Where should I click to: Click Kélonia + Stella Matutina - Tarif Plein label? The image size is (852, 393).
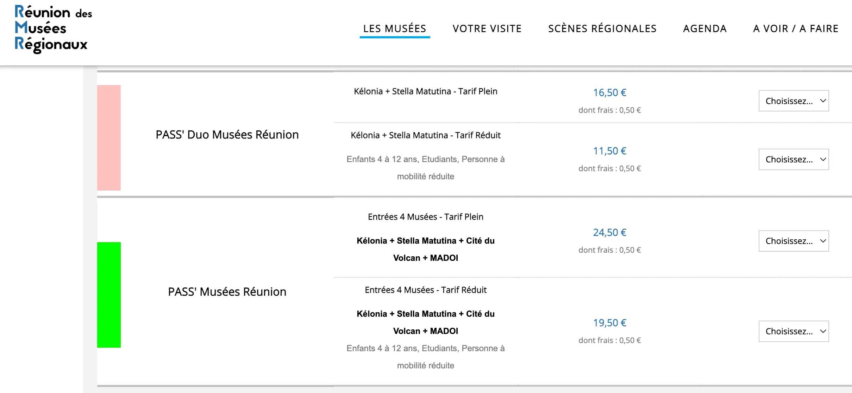425,91
